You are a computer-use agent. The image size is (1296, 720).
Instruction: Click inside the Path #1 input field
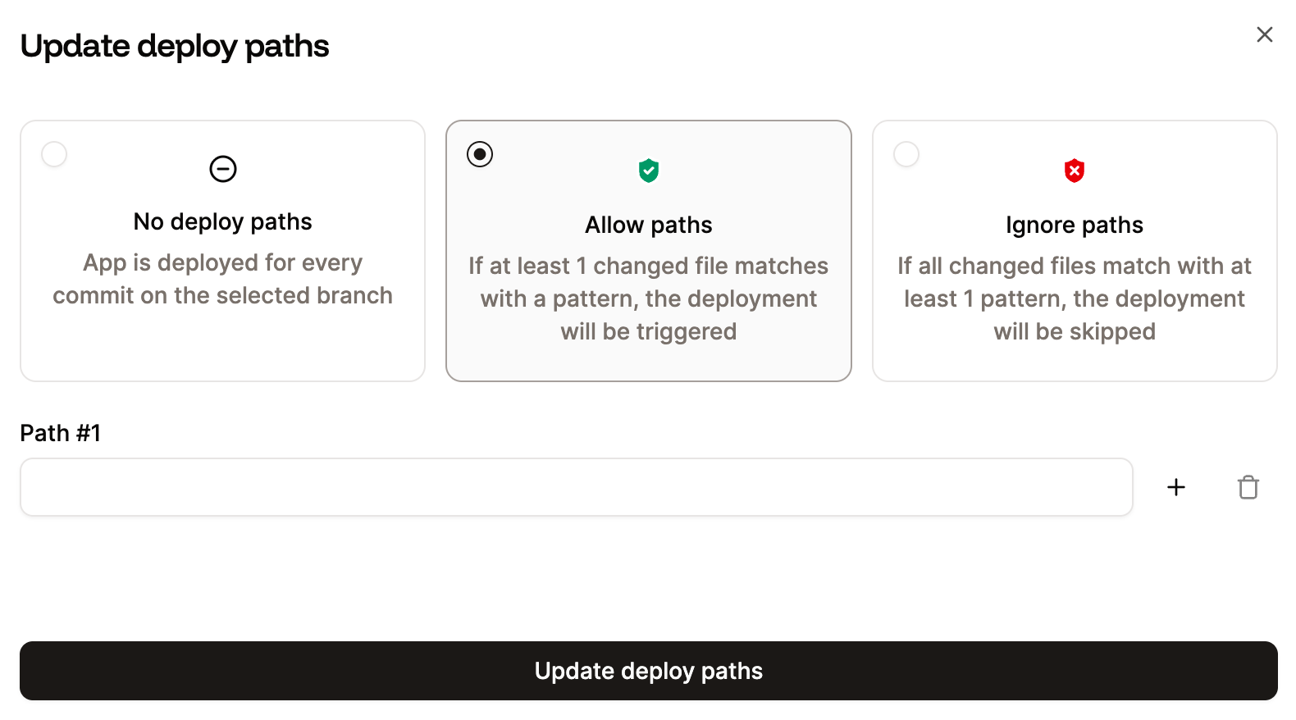pos(574,486)
